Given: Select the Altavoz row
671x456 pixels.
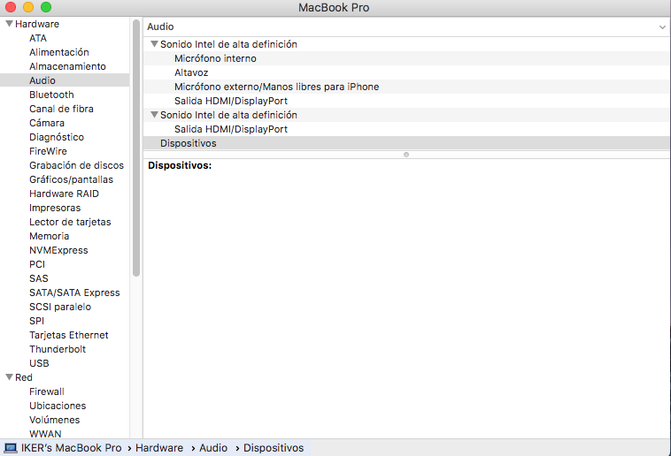Looking at the screenshot, I should [406, 72].
